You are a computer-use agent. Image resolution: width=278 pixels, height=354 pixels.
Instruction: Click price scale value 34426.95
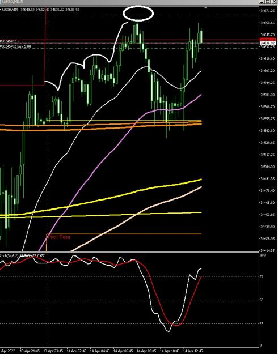tap(268, 238)
